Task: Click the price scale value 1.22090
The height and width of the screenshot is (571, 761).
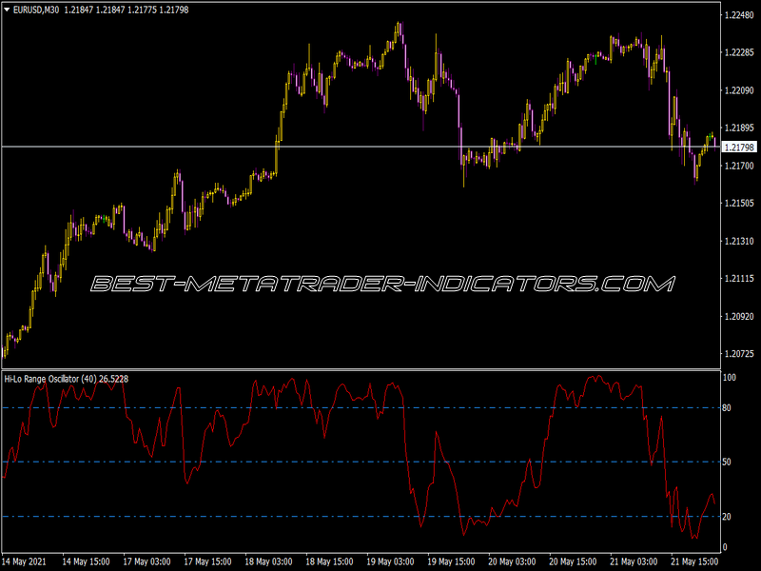Action: [739, 90]
